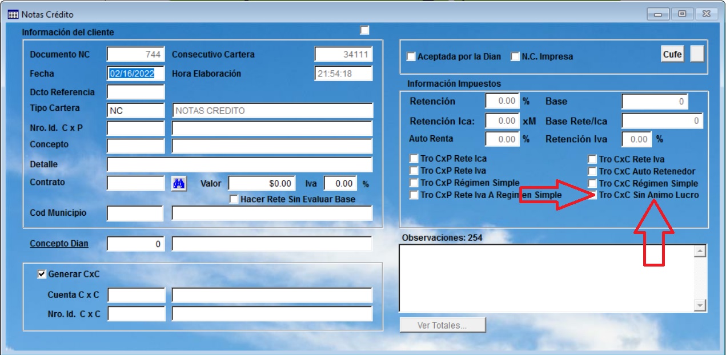726x355 pixels.
Task: Click the binoculars search icon beside Contrato
Action: [179, 184]
